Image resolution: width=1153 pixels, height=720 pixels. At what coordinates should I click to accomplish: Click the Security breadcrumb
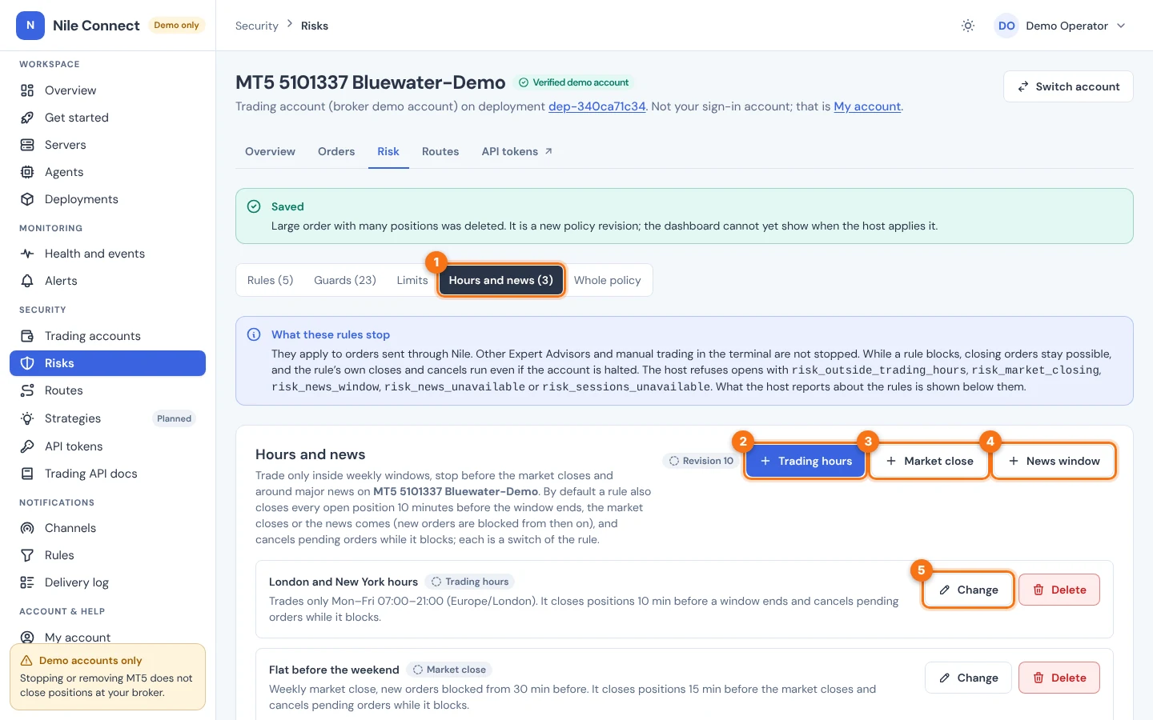(256, 26)
